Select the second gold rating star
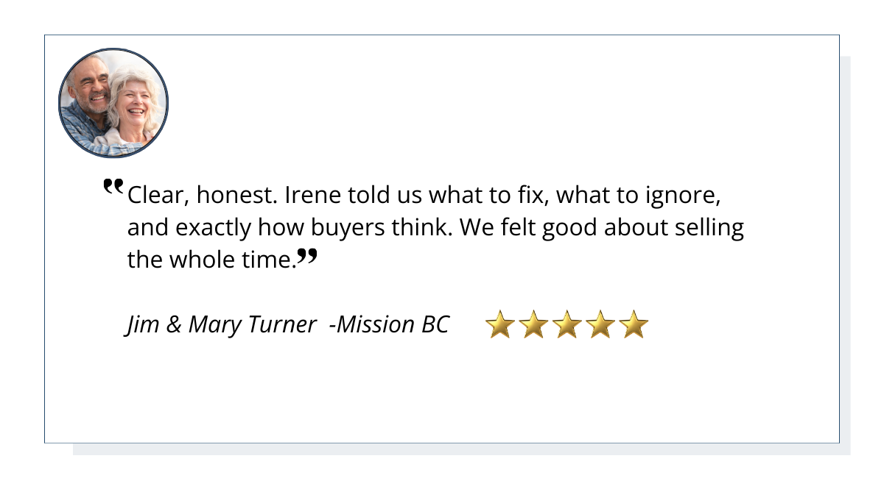This screenshot has height=478, width=884. click(533, 324)
